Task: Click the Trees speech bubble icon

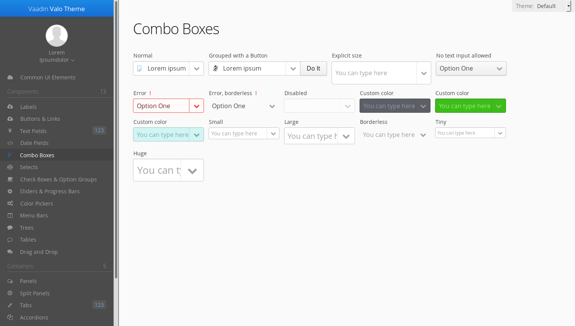Action: tap(10, 228)
